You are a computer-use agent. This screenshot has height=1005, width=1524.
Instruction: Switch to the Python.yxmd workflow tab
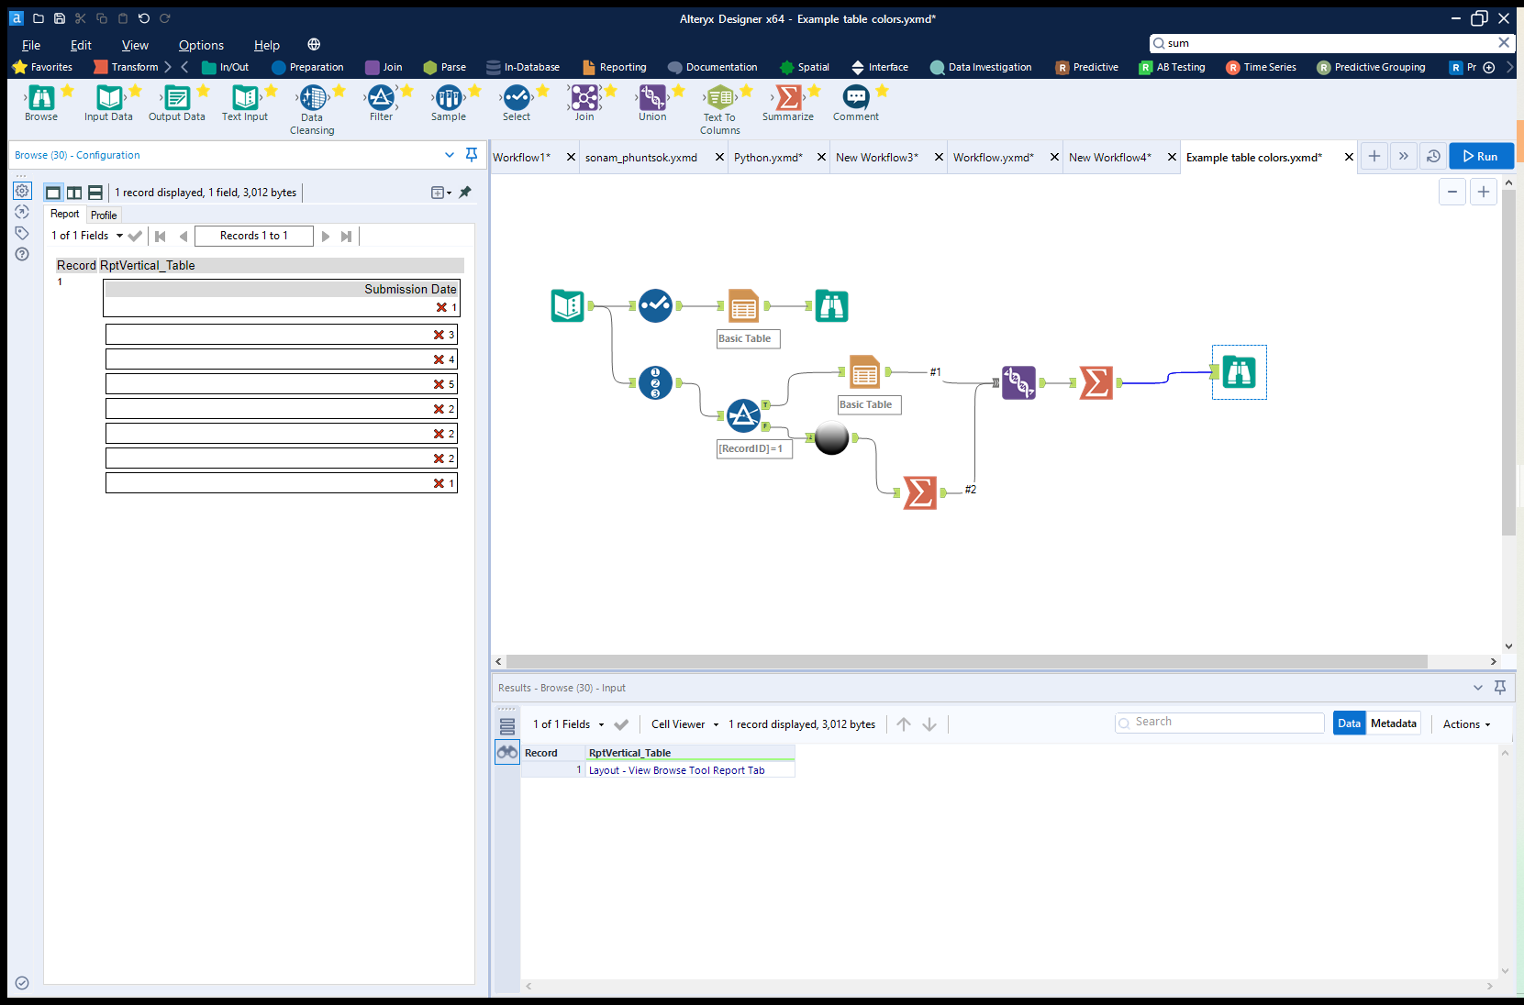click(768, 157)
